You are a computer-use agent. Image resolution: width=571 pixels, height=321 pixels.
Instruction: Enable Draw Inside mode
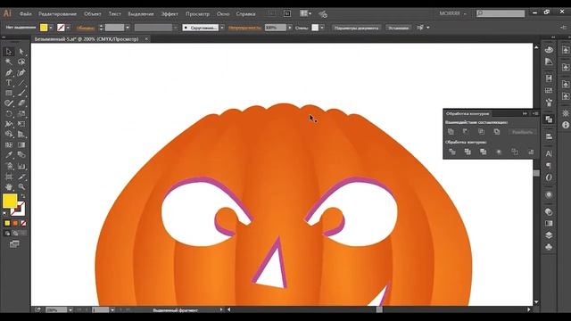tap(23, 234)
